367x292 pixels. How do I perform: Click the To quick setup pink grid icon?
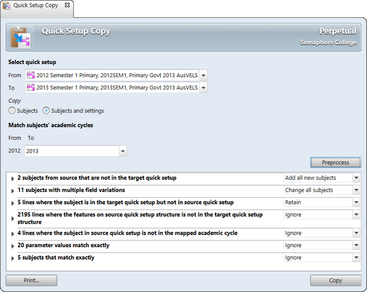pos(31,88)
